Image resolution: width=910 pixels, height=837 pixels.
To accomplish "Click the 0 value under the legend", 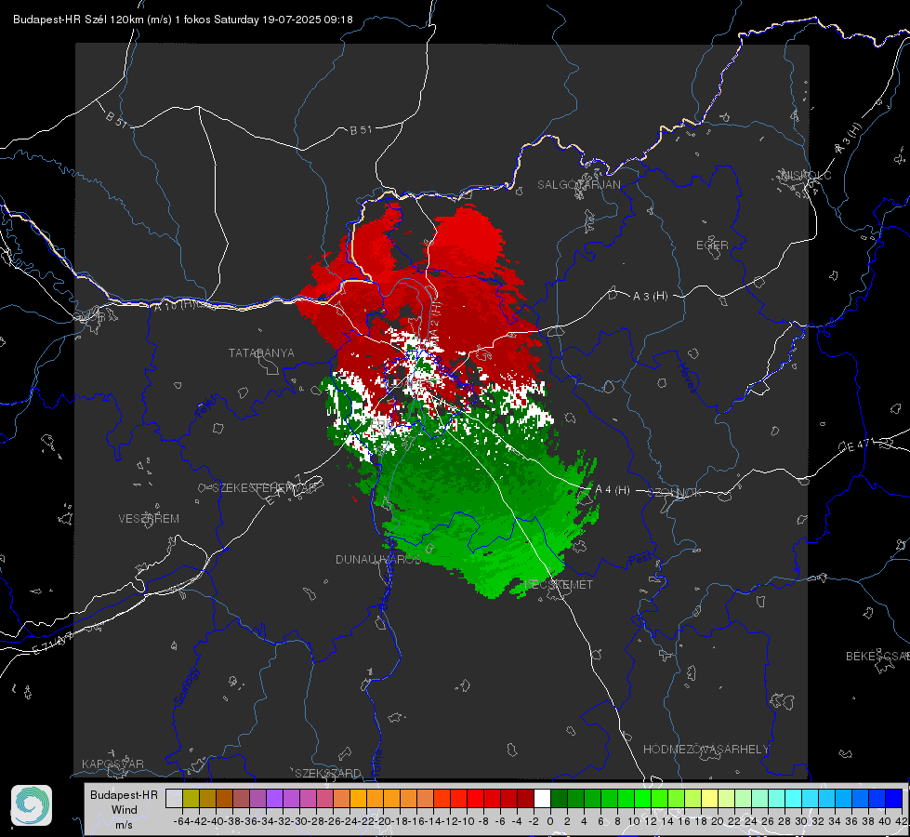I will [550, 821].
